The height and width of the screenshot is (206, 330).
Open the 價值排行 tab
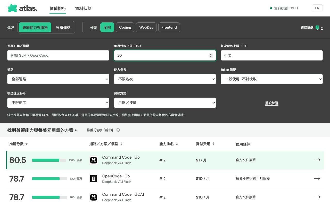coord(58,8)
